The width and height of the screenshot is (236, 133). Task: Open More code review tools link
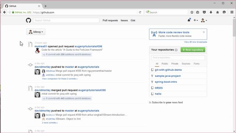point(174,32)
